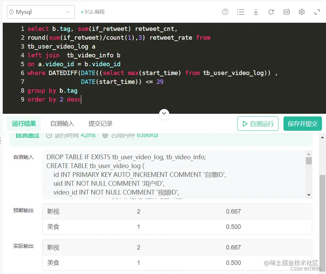Toggle fullscreen editor icon
The image size is (326, 274).
pos(317,12)
